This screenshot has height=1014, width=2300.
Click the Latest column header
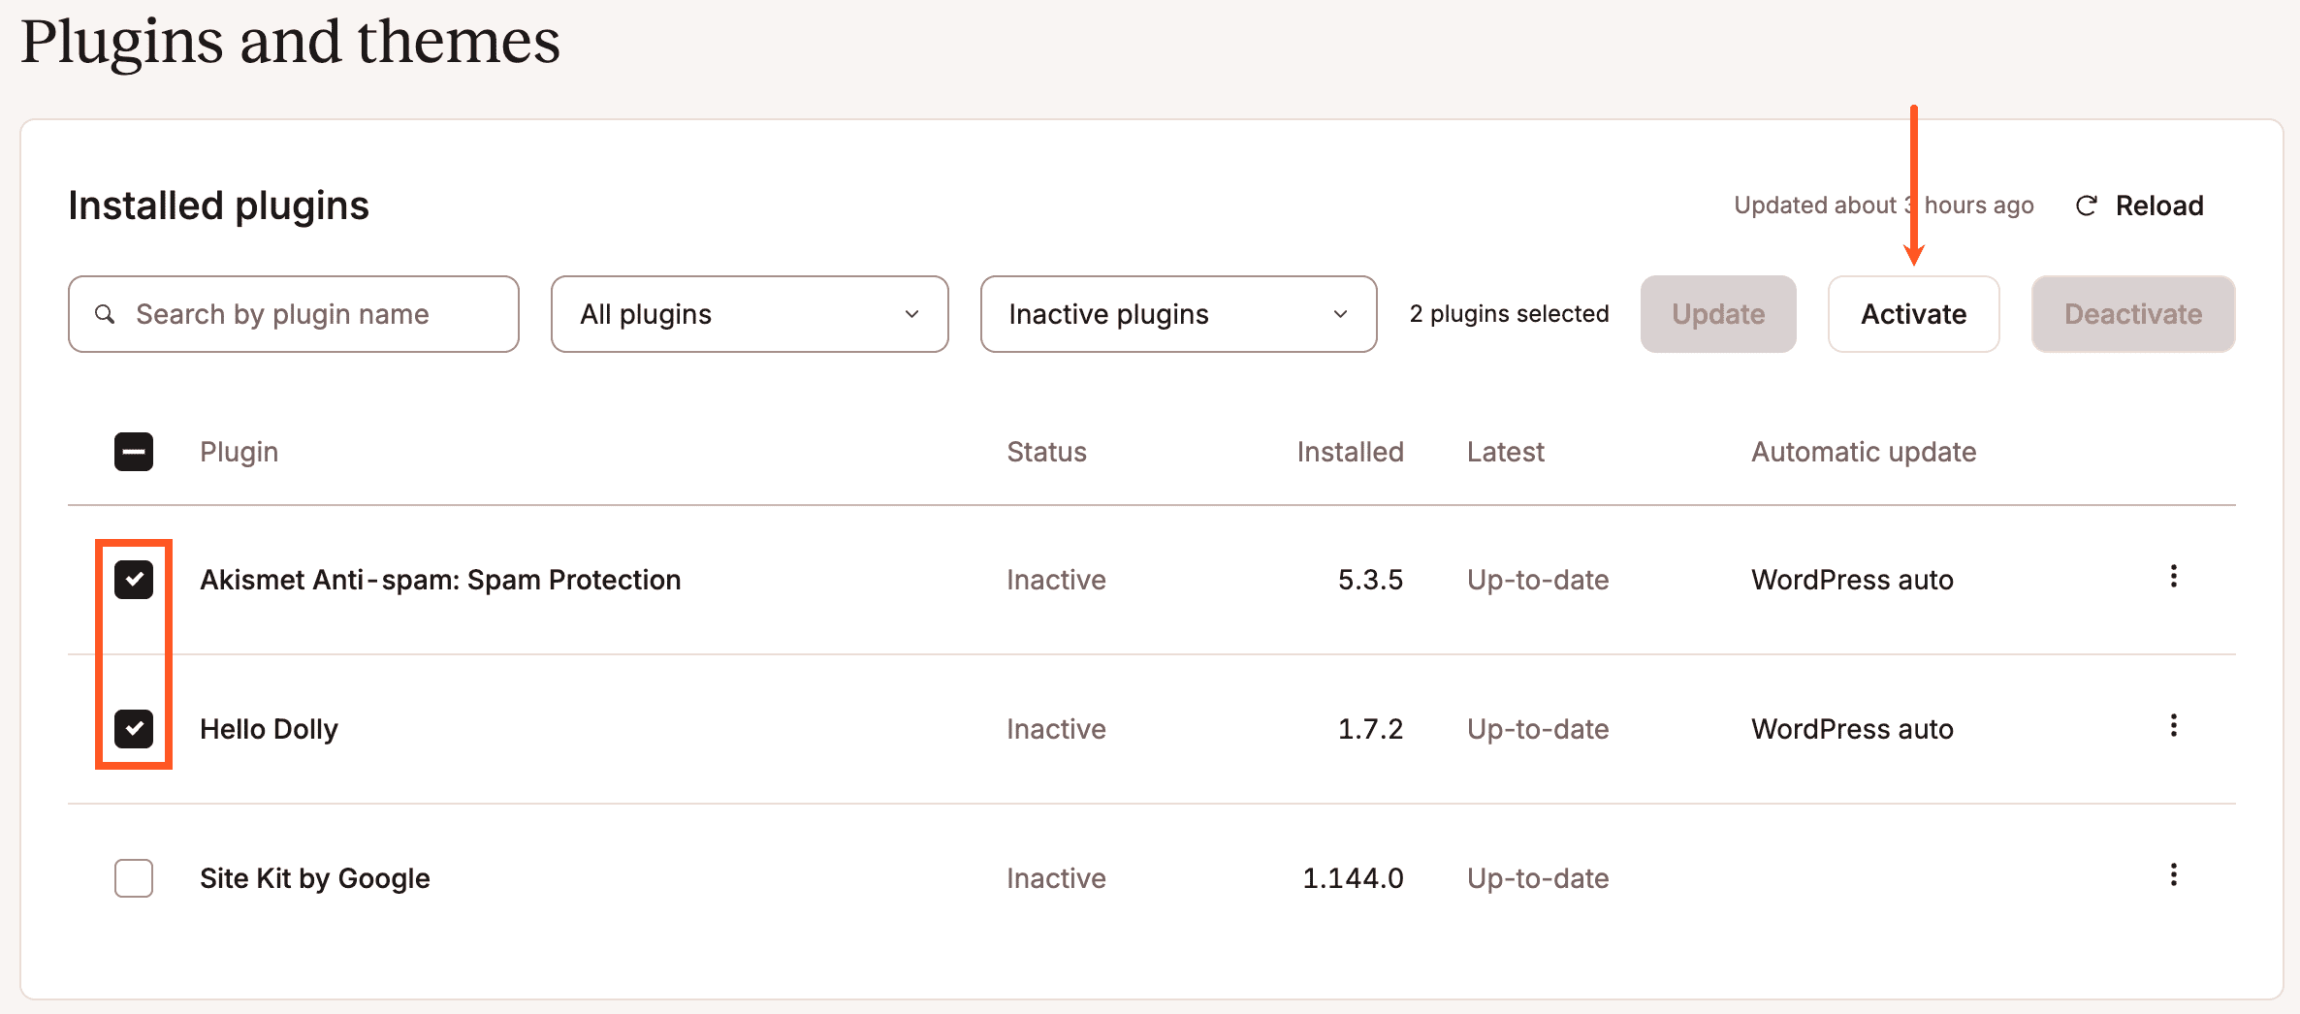pos(1505,452)
